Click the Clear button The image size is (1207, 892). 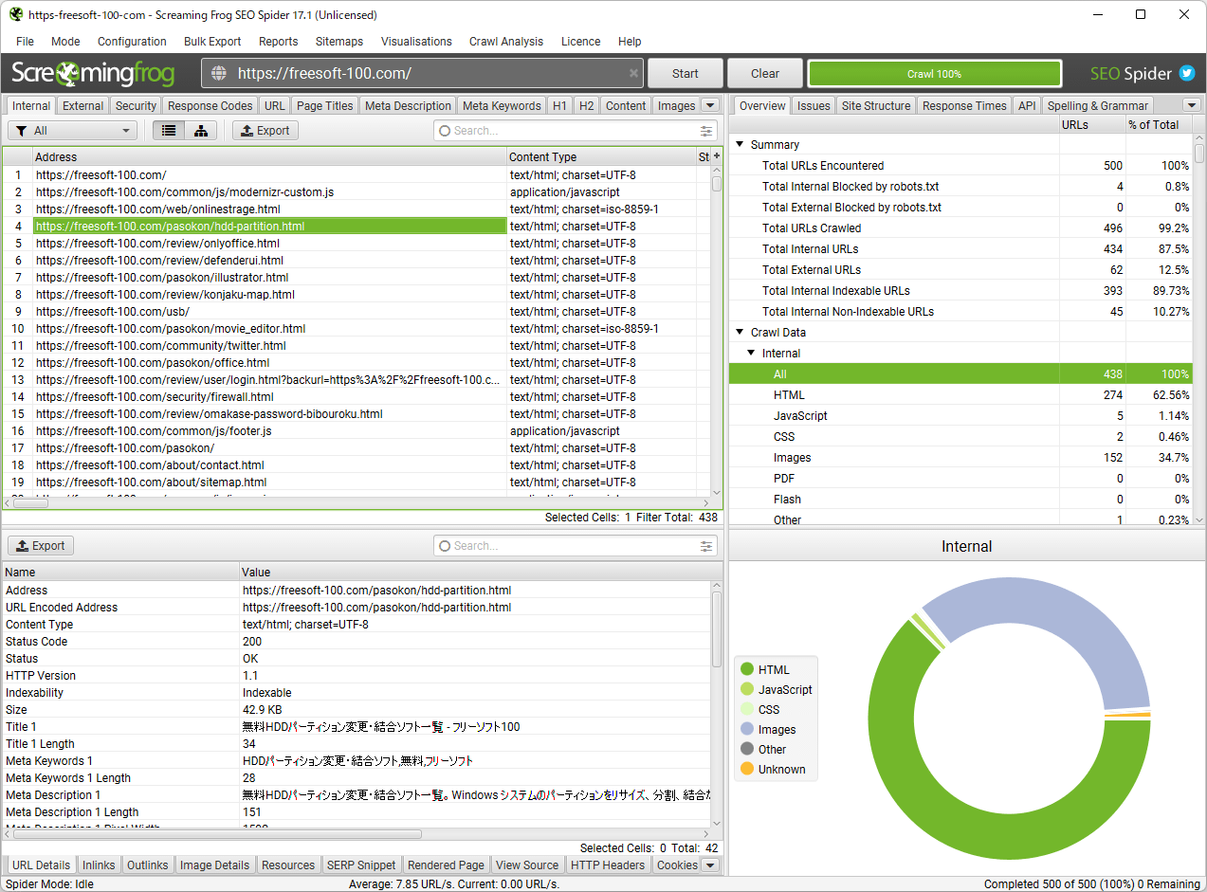(x=765, y=73)
